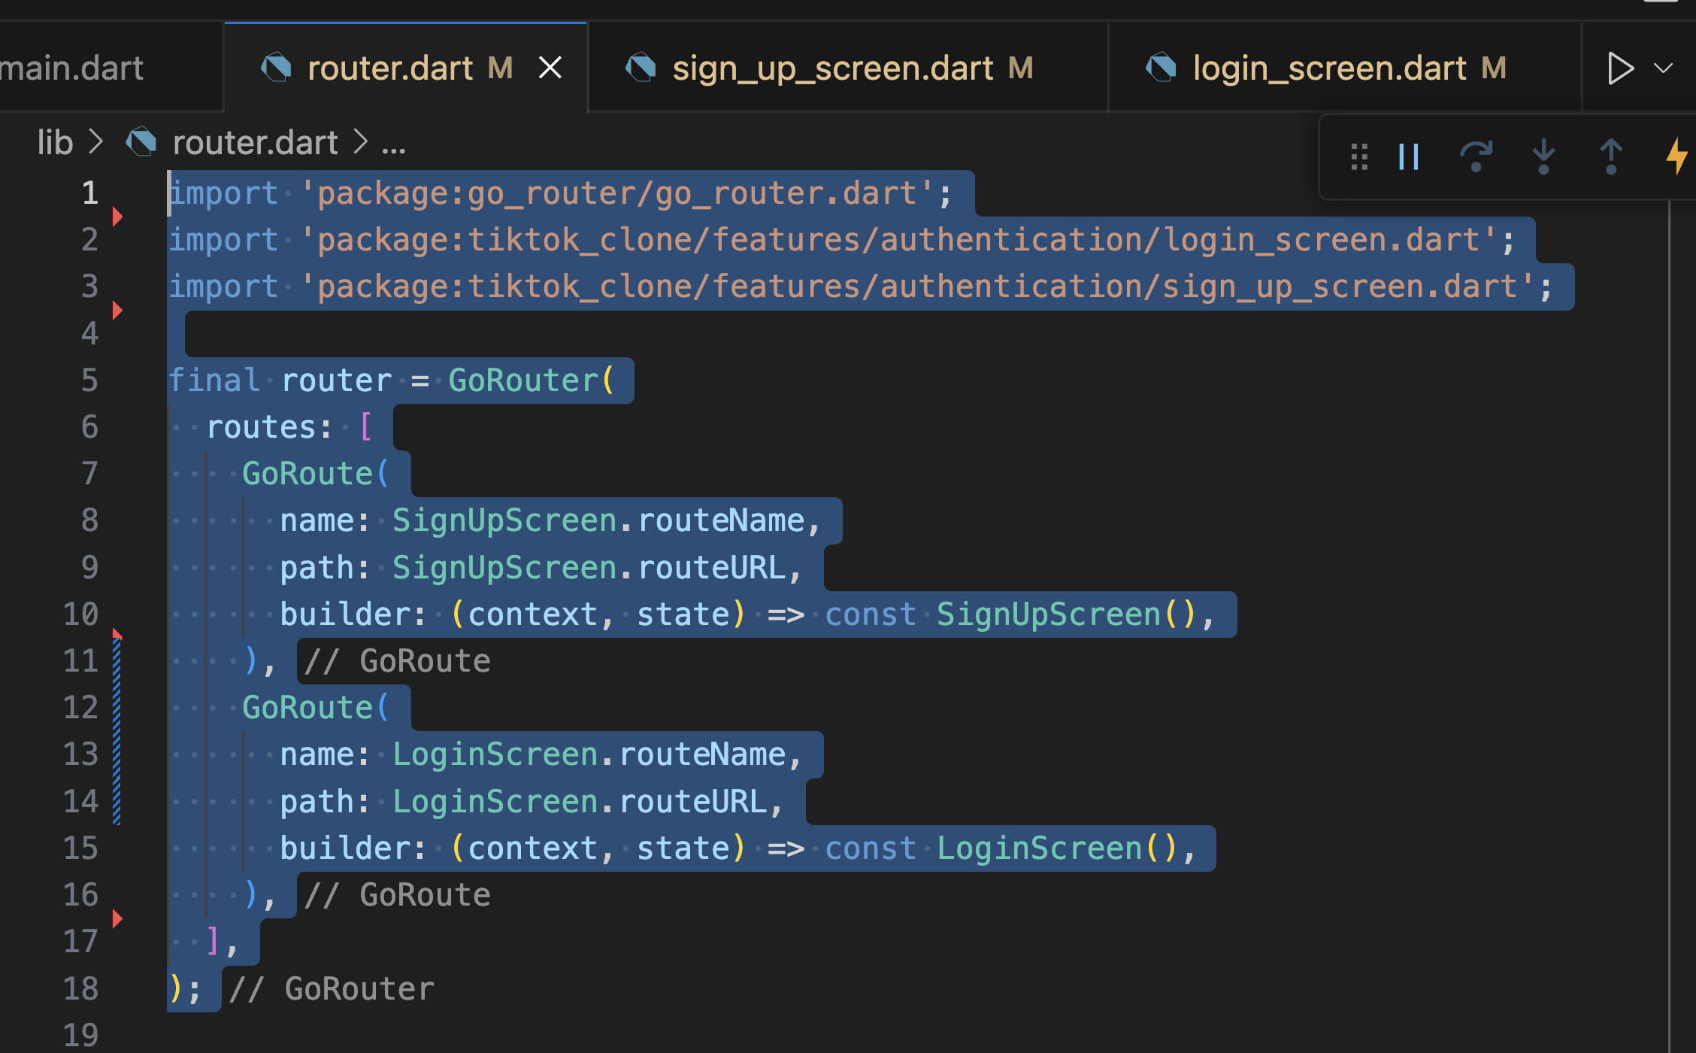Click the lib folder in the breadcrumb
Viewport: 1696px width, 1053px height.
pyautogui.click(x=55, y=143)
